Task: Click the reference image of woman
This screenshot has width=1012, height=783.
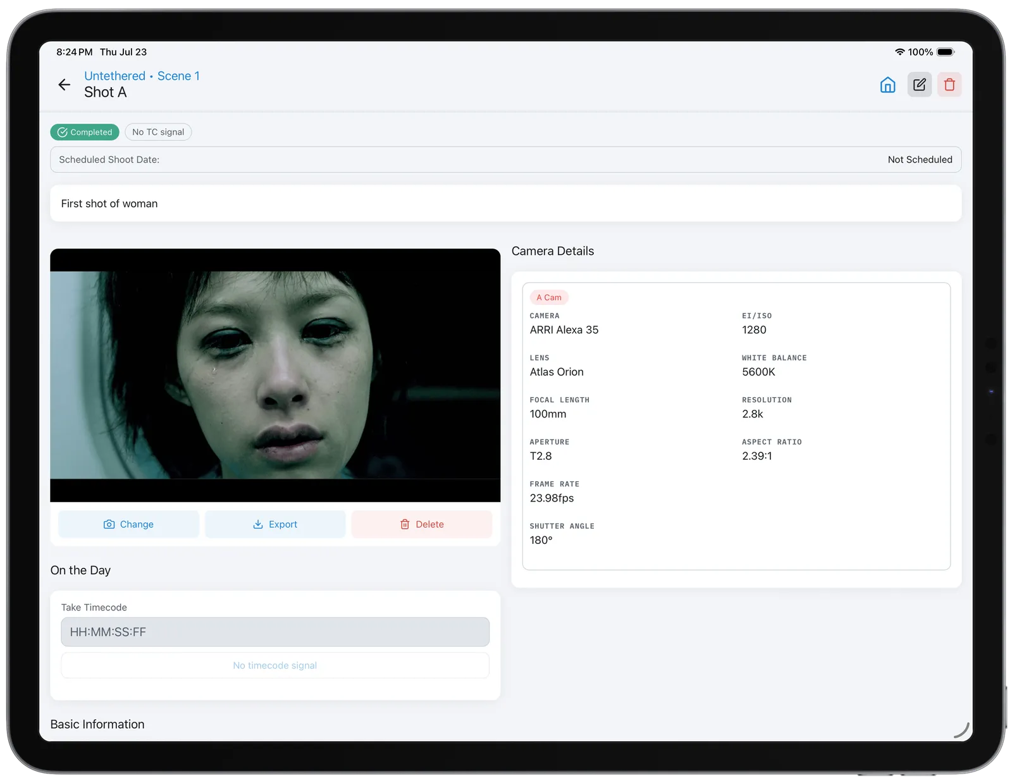Action: click(275, 375)
